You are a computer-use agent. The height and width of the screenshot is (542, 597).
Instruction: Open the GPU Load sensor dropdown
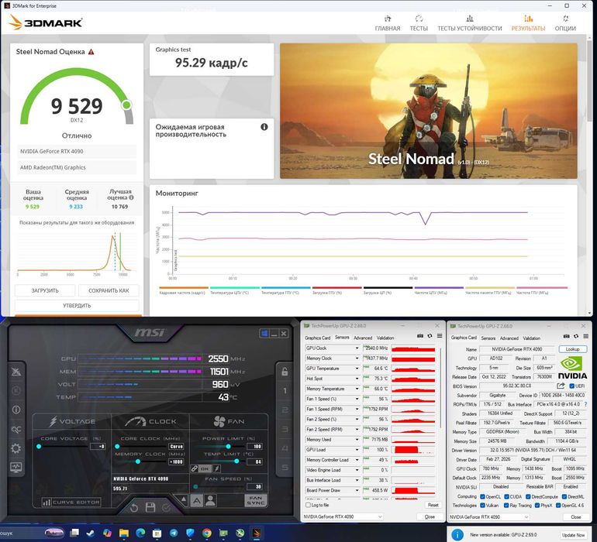click(x=357, y=450)
